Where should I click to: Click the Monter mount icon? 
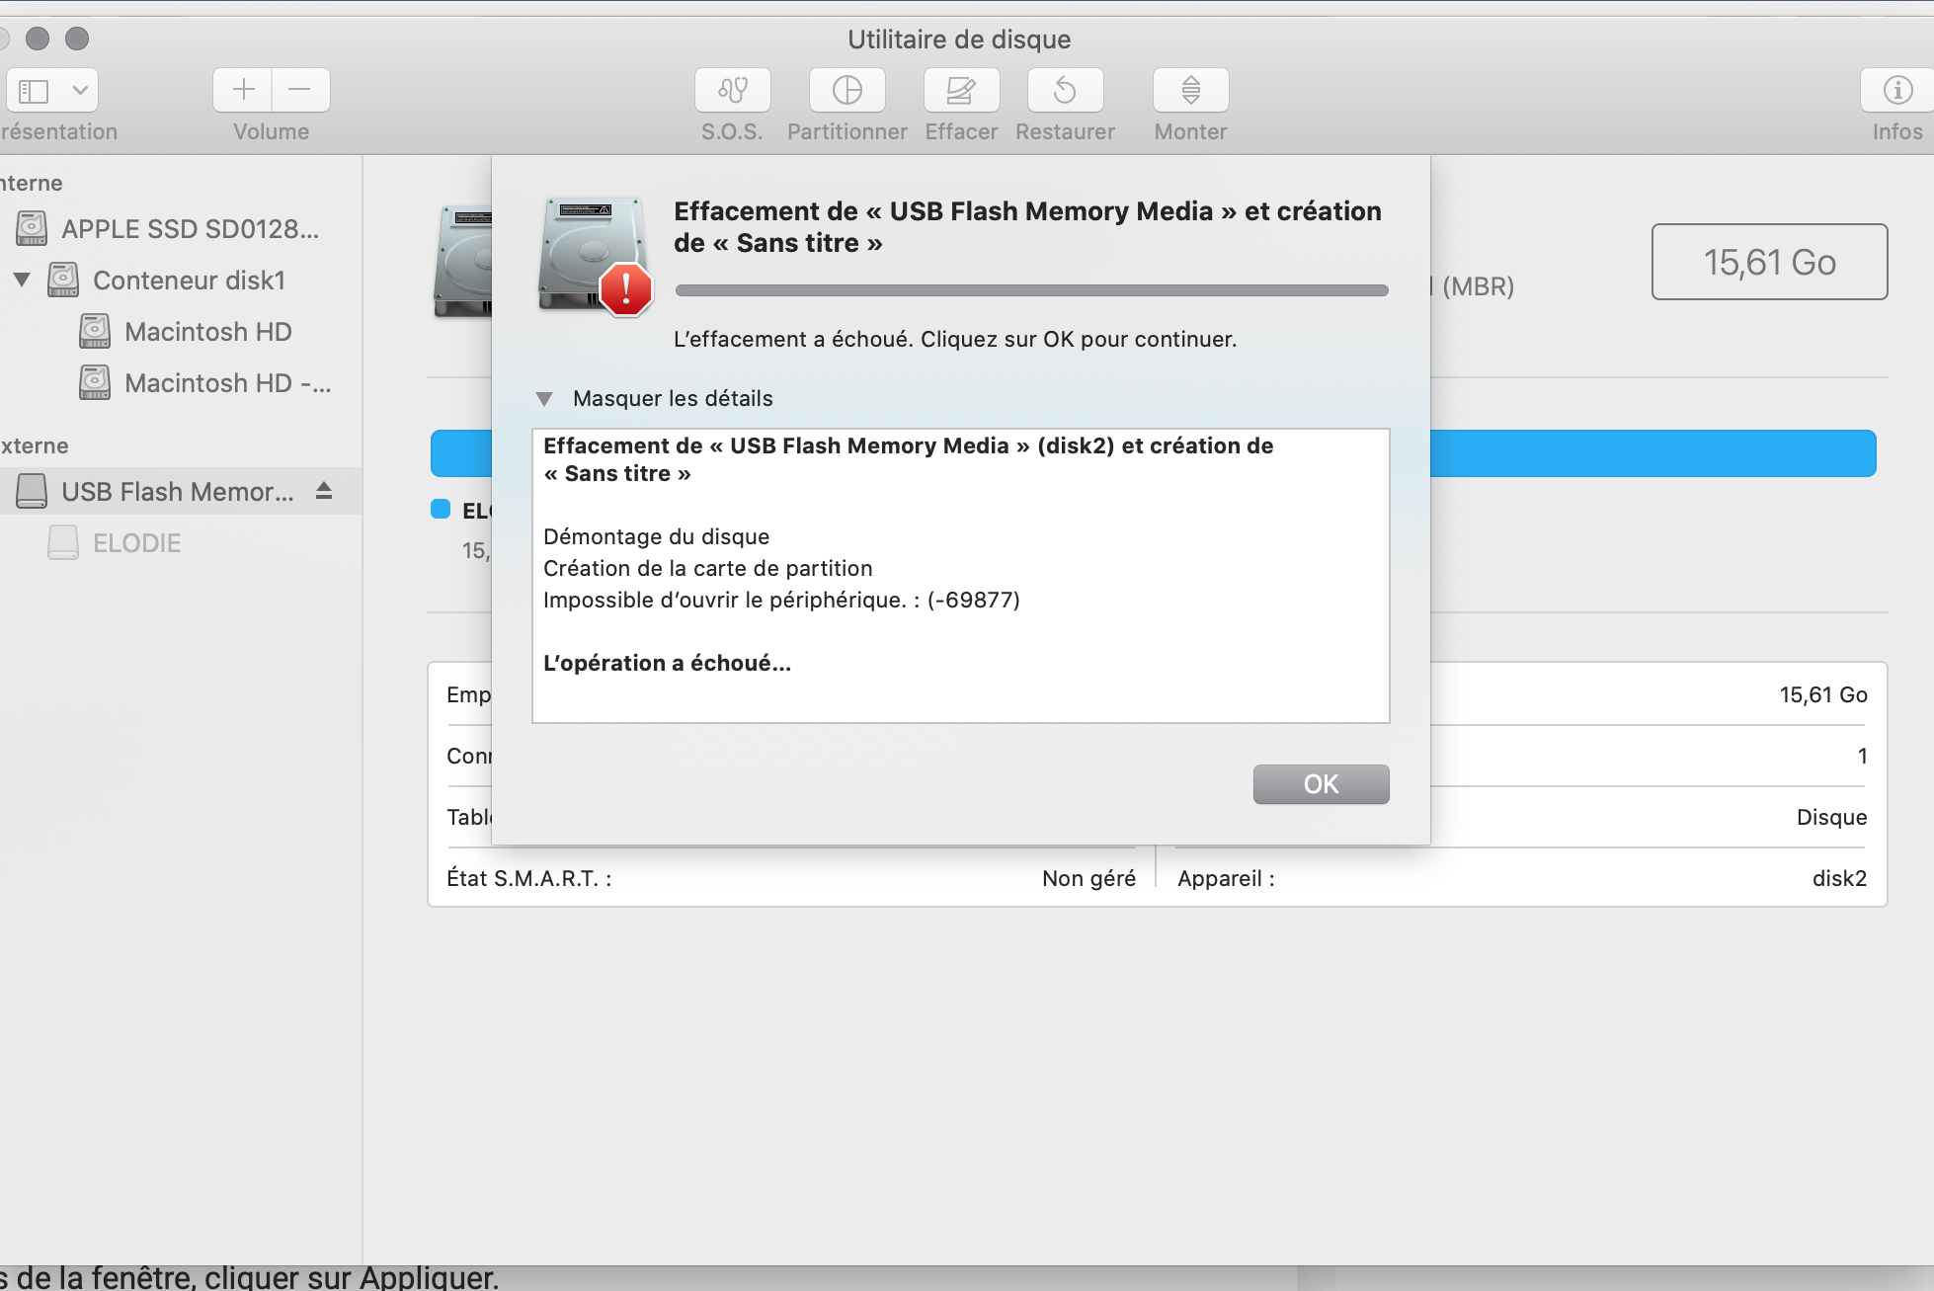(1190, 91)
